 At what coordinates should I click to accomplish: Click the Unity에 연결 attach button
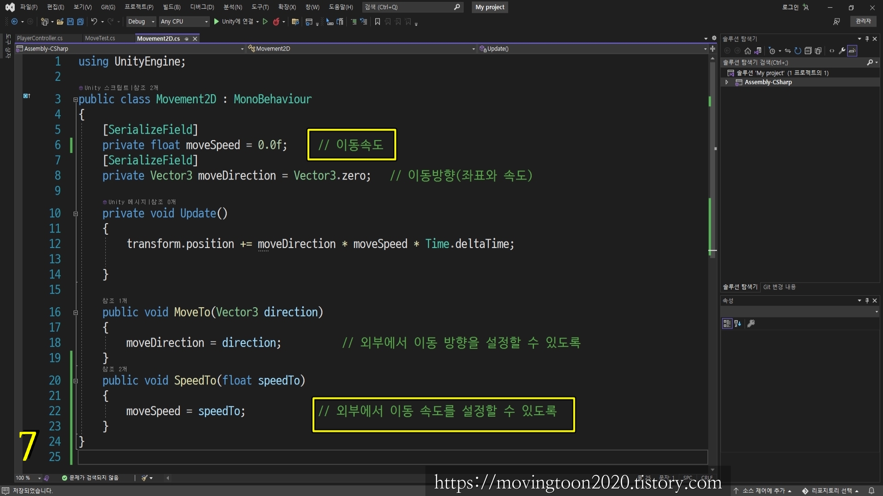(x=234, y=22)
